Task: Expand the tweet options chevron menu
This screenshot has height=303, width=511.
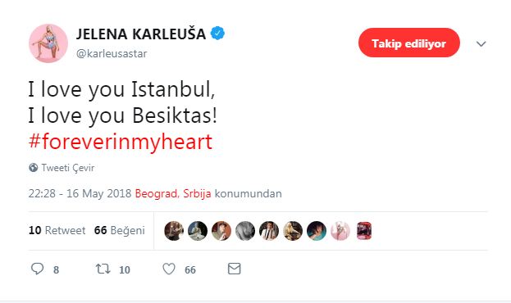Action: [x=481, y=43]
